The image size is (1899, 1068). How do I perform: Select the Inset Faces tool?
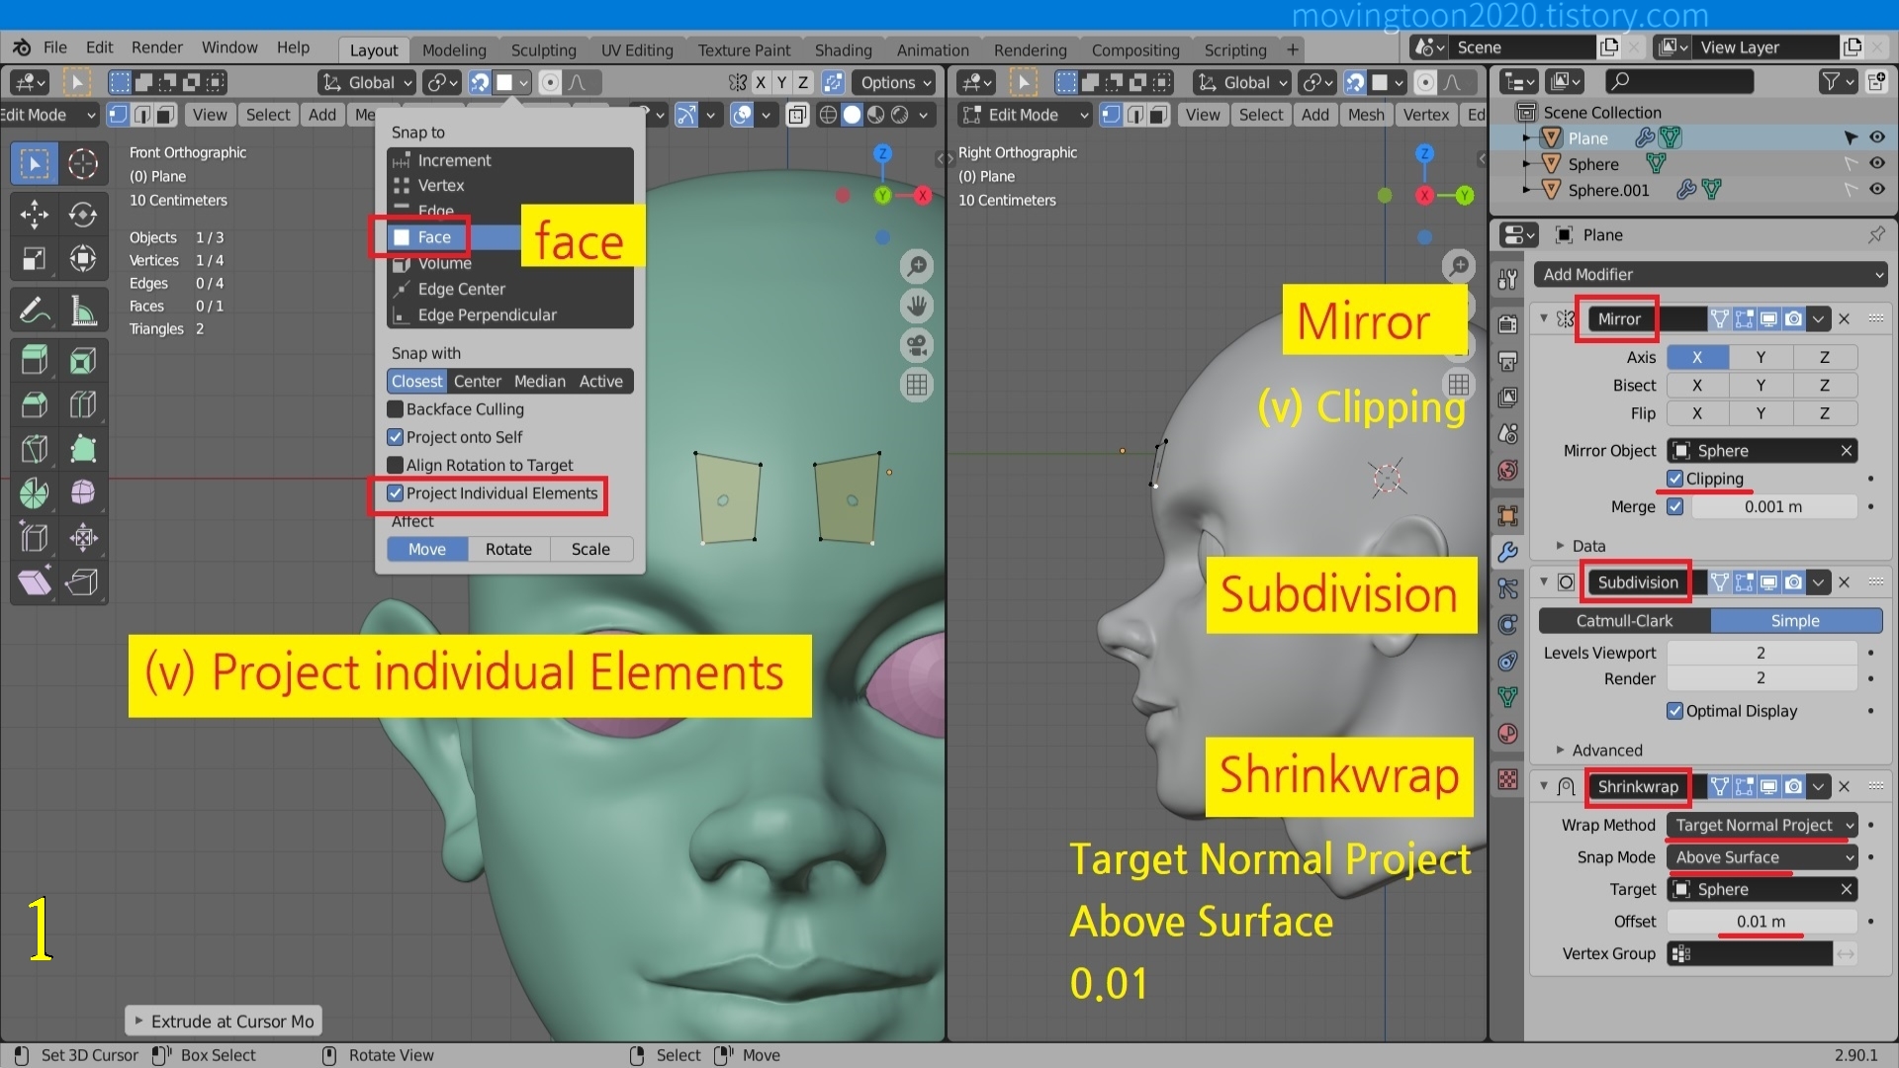[82, 360]
